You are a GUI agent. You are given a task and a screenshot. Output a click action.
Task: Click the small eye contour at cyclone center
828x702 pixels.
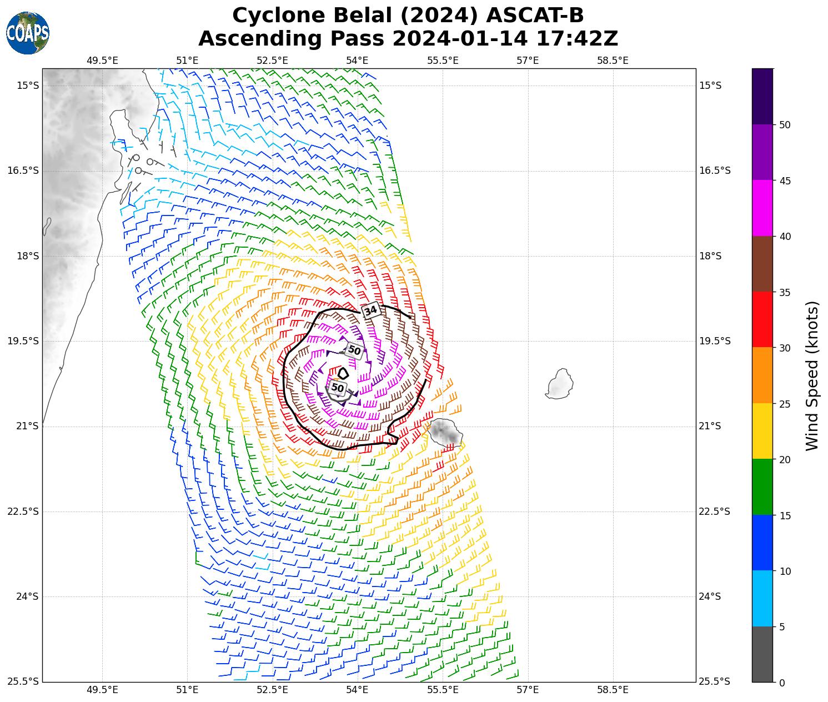click(343, 373)
